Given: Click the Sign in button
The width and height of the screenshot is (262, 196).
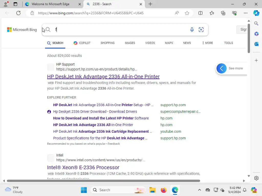Looking at the screenshot, I should (x=242, y=30).
